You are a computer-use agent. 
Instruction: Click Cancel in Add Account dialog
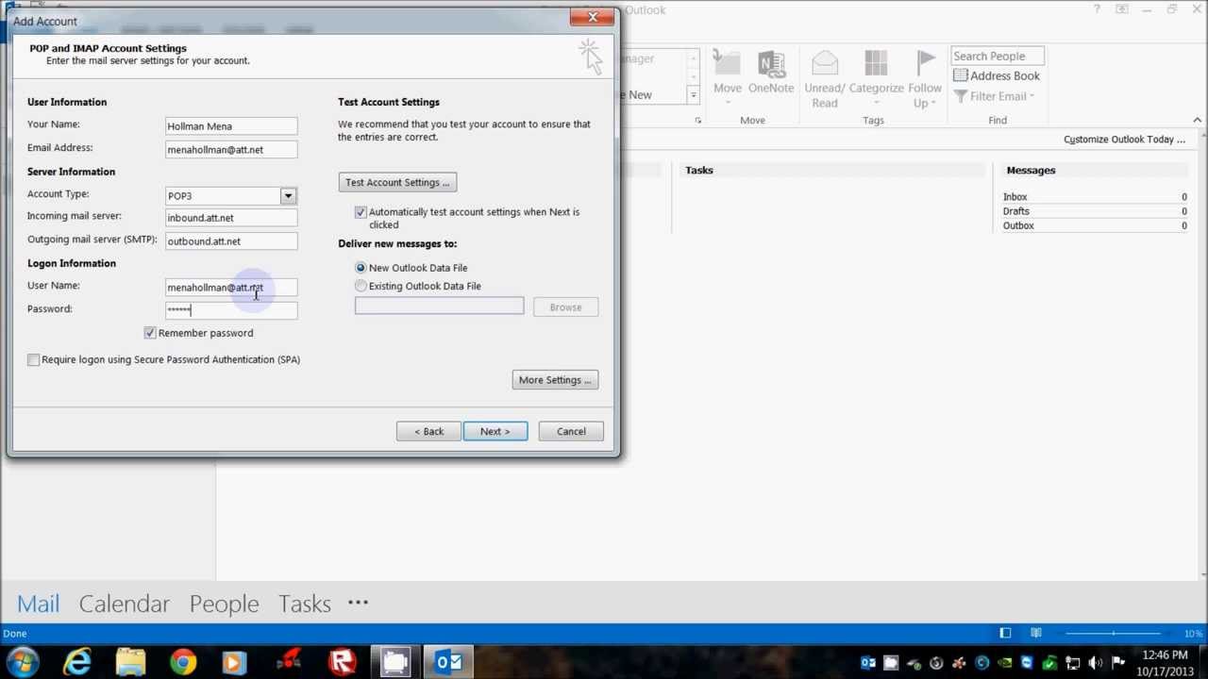coord(571,432)
